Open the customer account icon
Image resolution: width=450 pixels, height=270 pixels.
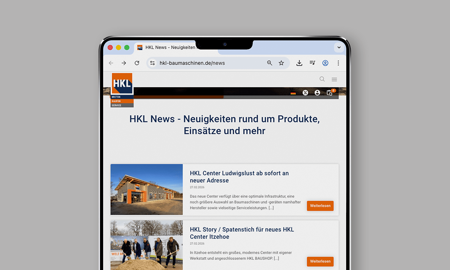[317, 93]
